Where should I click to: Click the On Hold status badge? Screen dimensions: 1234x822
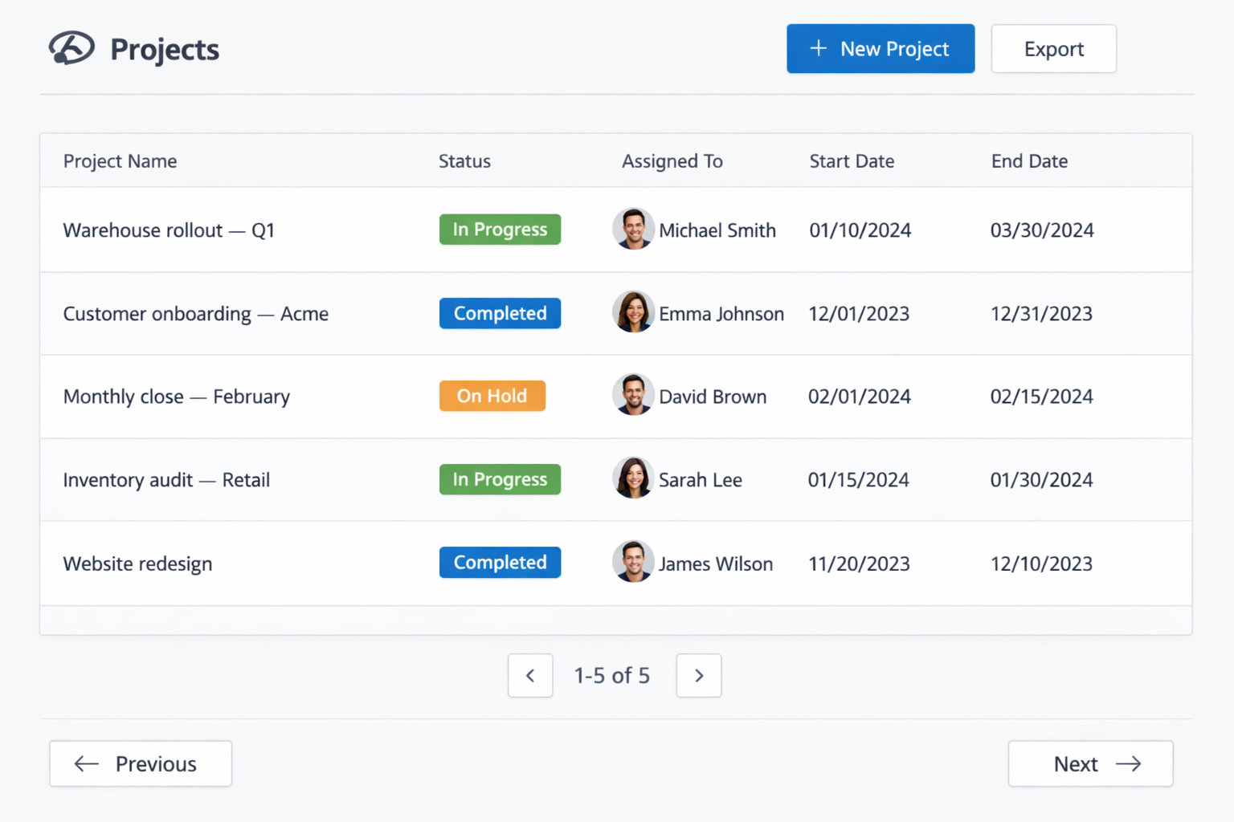click(492, 395)
